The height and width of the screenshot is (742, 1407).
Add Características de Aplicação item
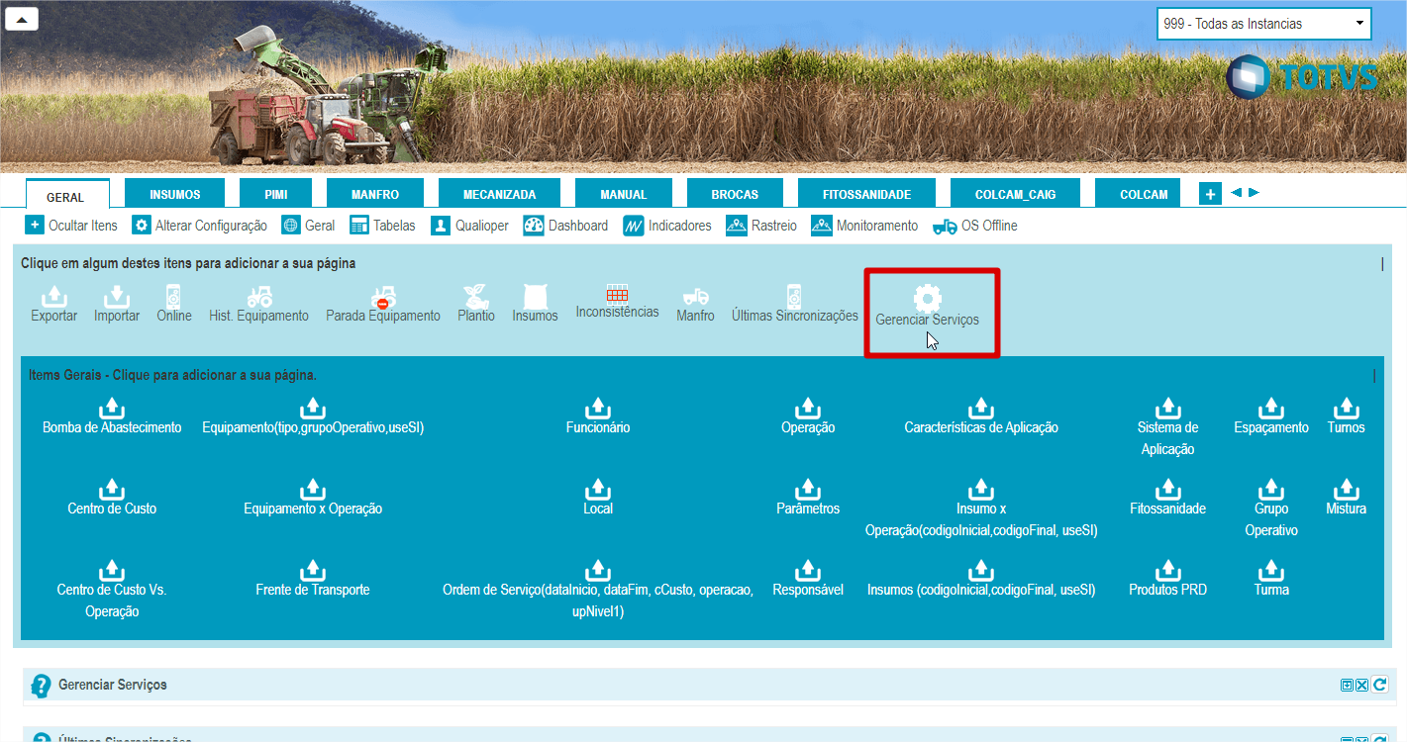[981, 416]
